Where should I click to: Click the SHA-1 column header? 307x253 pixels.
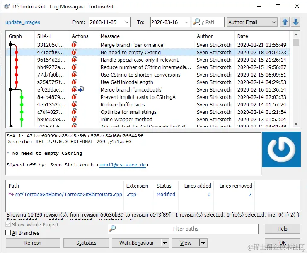click(52, 36)
